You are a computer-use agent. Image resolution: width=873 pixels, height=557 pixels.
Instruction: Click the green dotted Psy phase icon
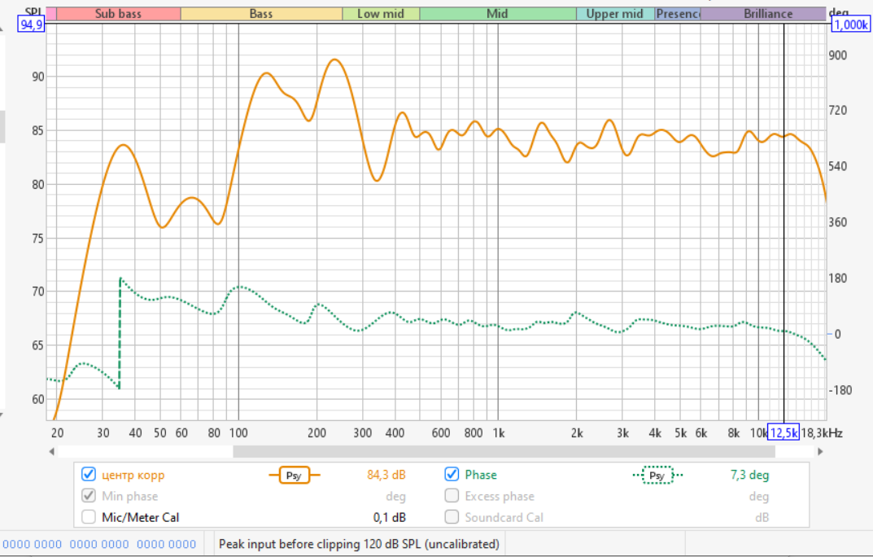coord(657,476)
